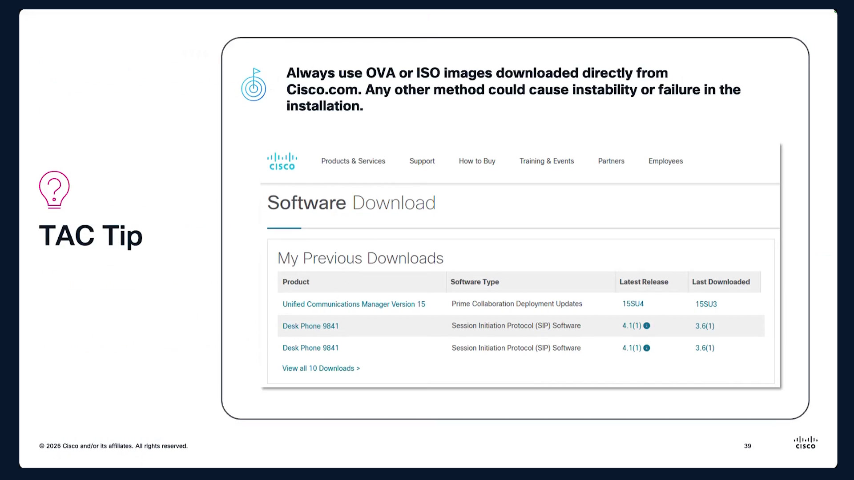The image size is (854, 480).
Task: Click the My Previous Downloads heading
Action: [x=360, y=258]
